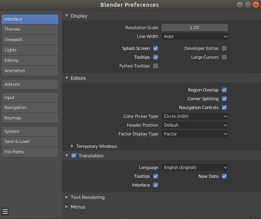Go to the Keymap section

click(x=30, y=118)
